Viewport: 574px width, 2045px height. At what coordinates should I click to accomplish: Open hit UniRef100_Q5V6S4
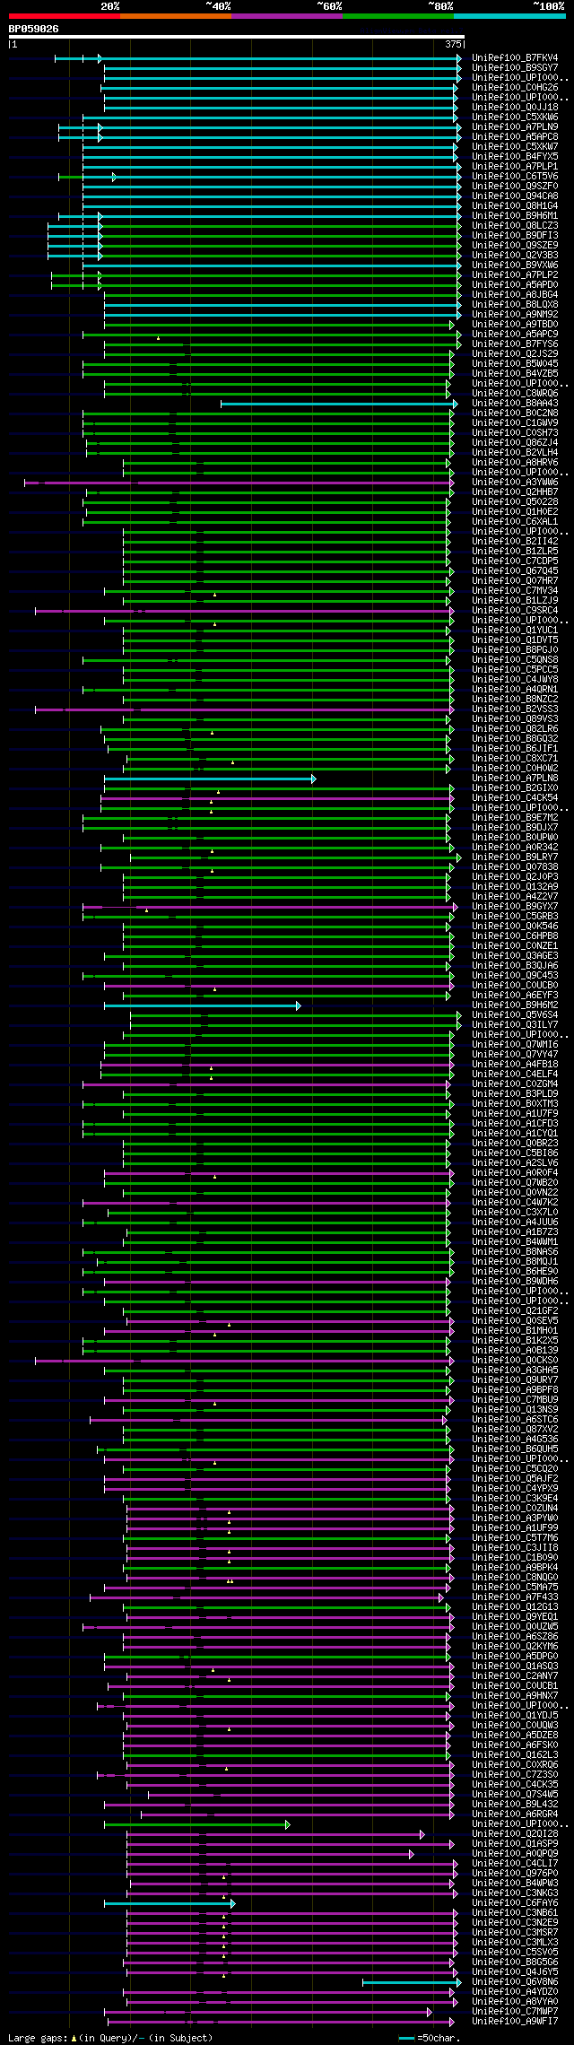(515, 1015)
